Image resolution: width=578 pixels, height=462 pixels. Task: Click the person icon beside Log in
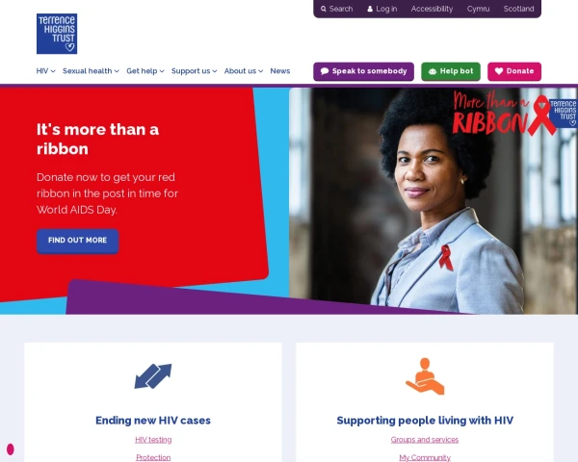click(x=370, y=9)
